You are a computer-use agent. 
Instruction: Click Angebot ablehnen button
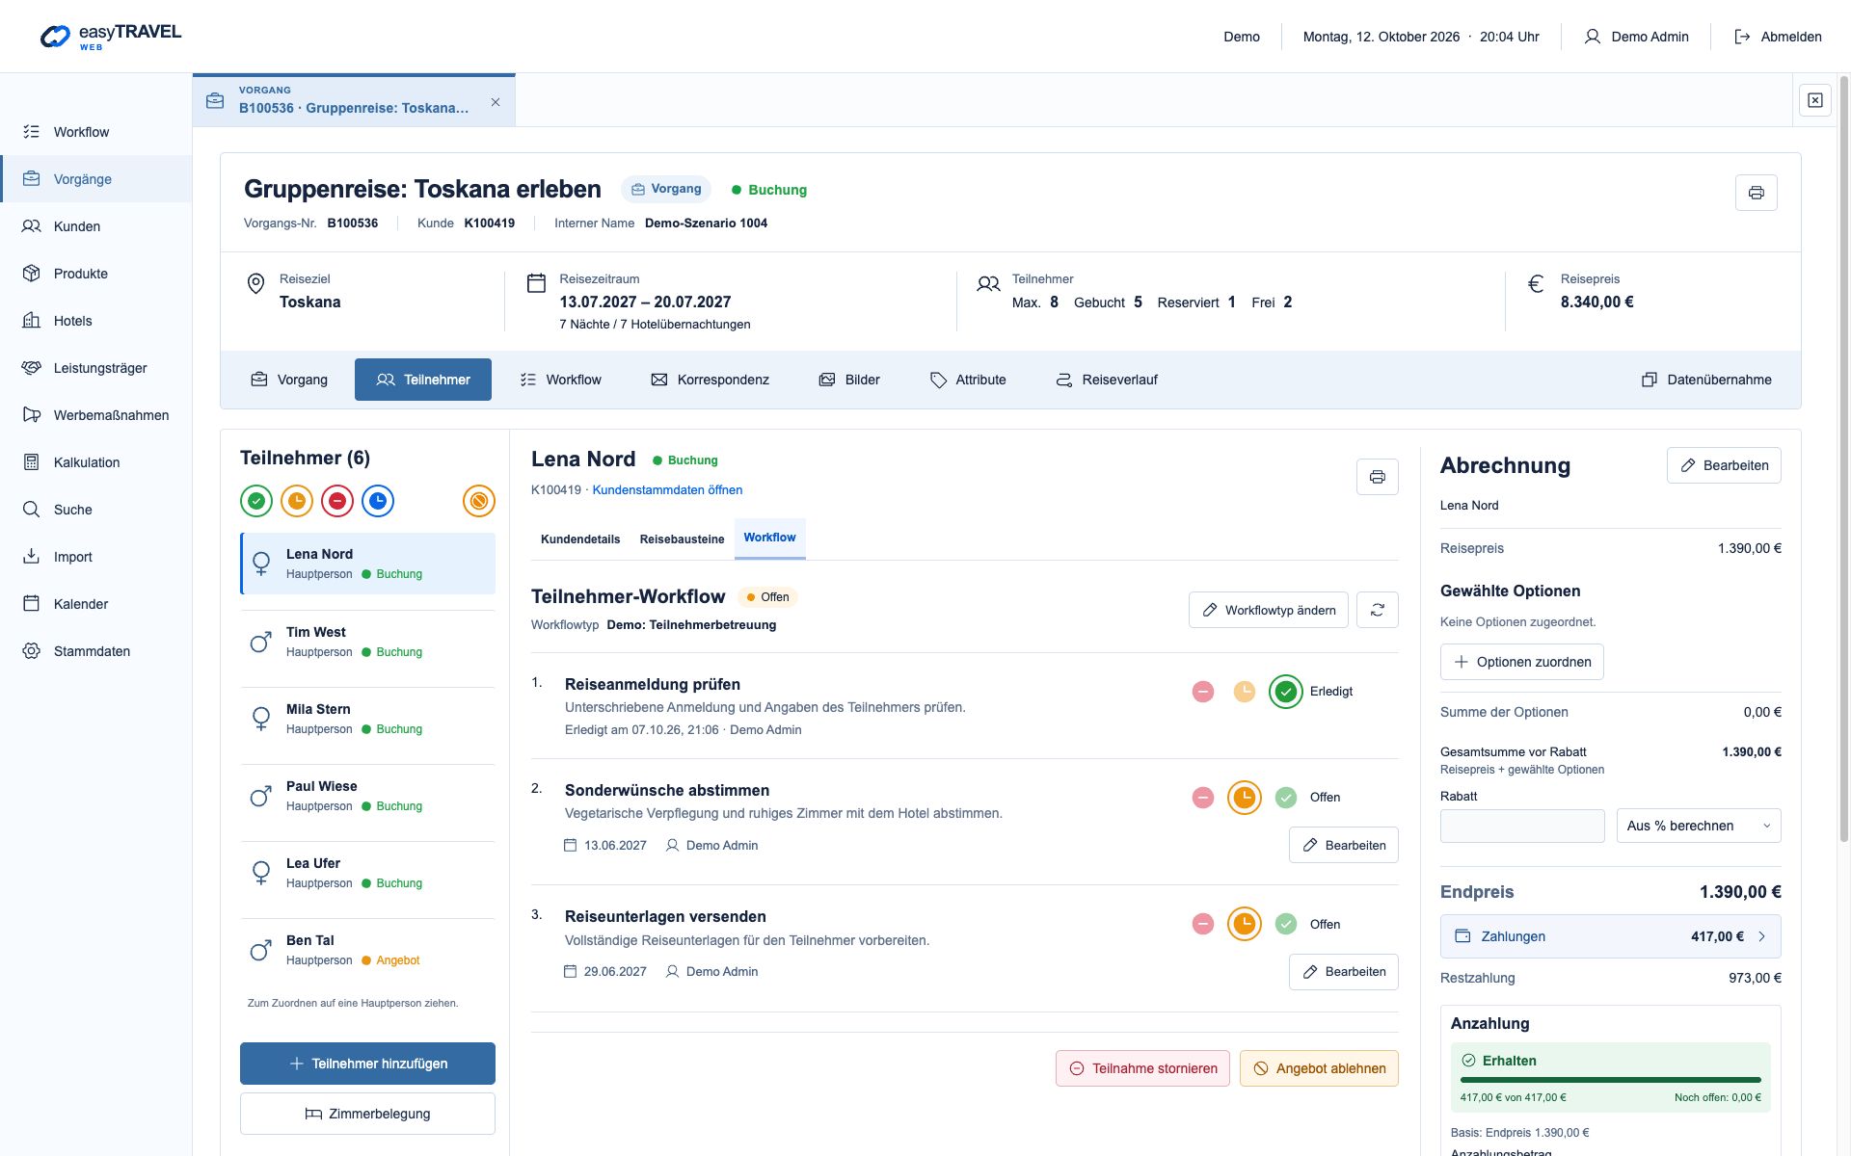coord(1319,1068)
